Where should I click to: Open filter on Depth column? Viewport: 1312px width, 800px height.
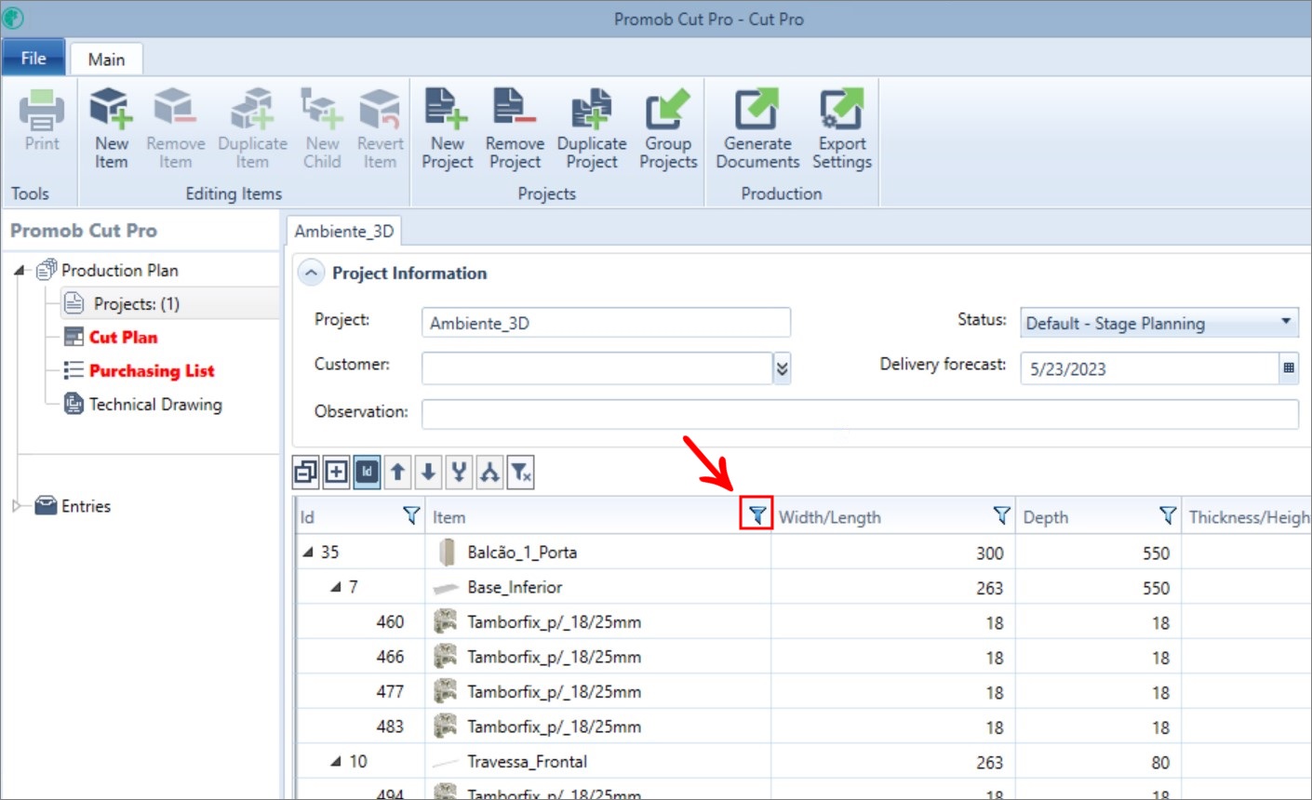(1168, 515)
